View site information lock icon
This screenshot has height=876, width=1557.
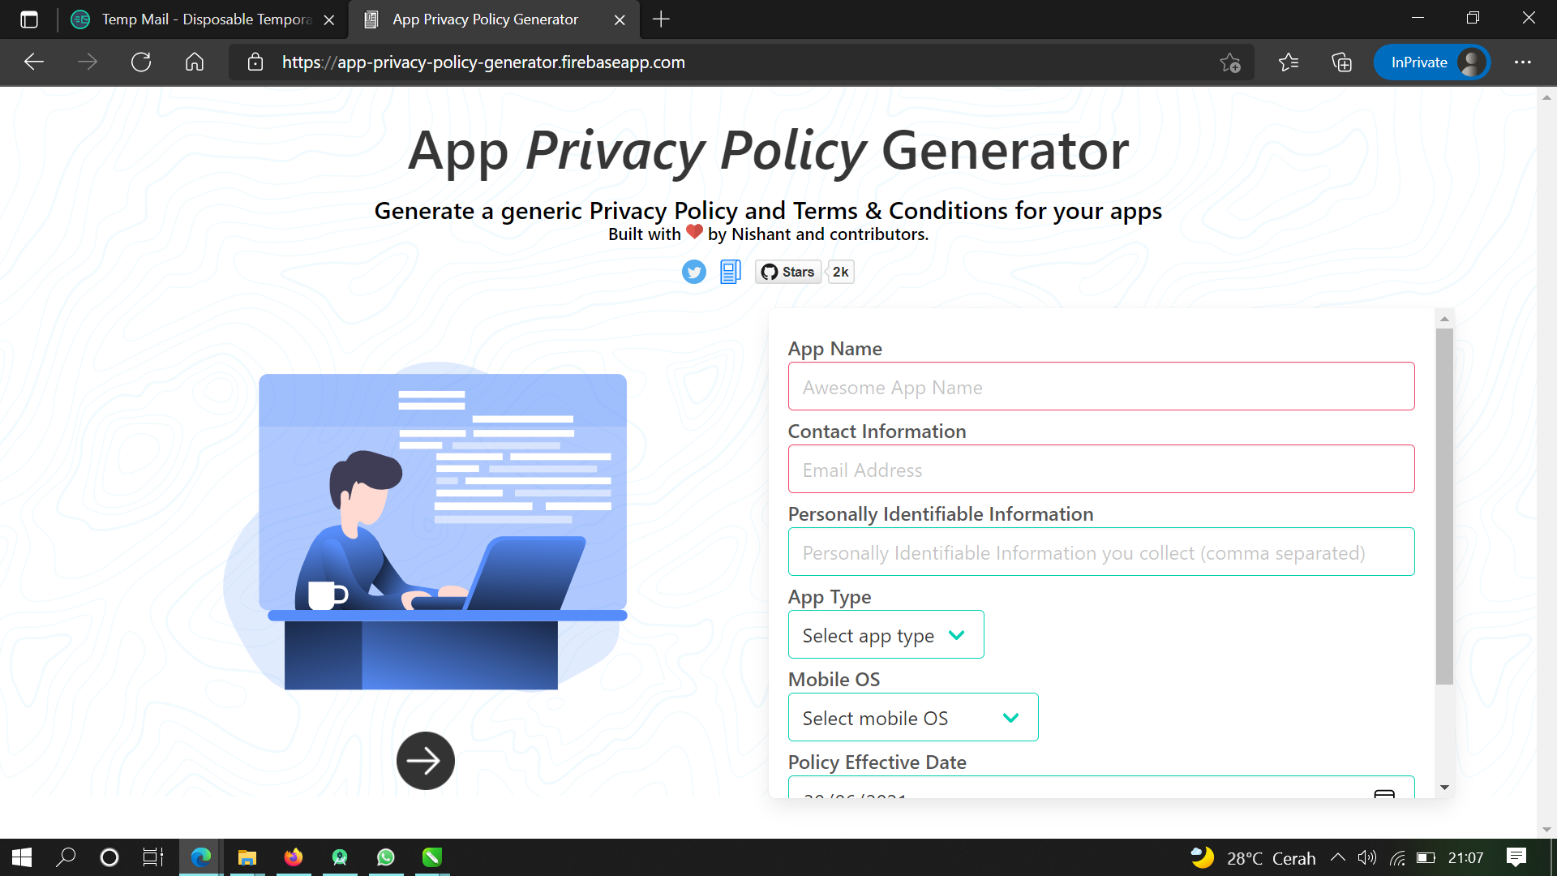coord(255,62)
